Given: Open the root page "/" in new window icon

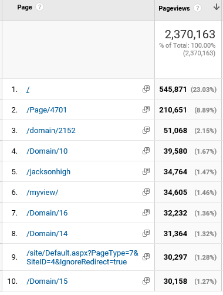Looking at the screenshot, I should tap(146, 89).
